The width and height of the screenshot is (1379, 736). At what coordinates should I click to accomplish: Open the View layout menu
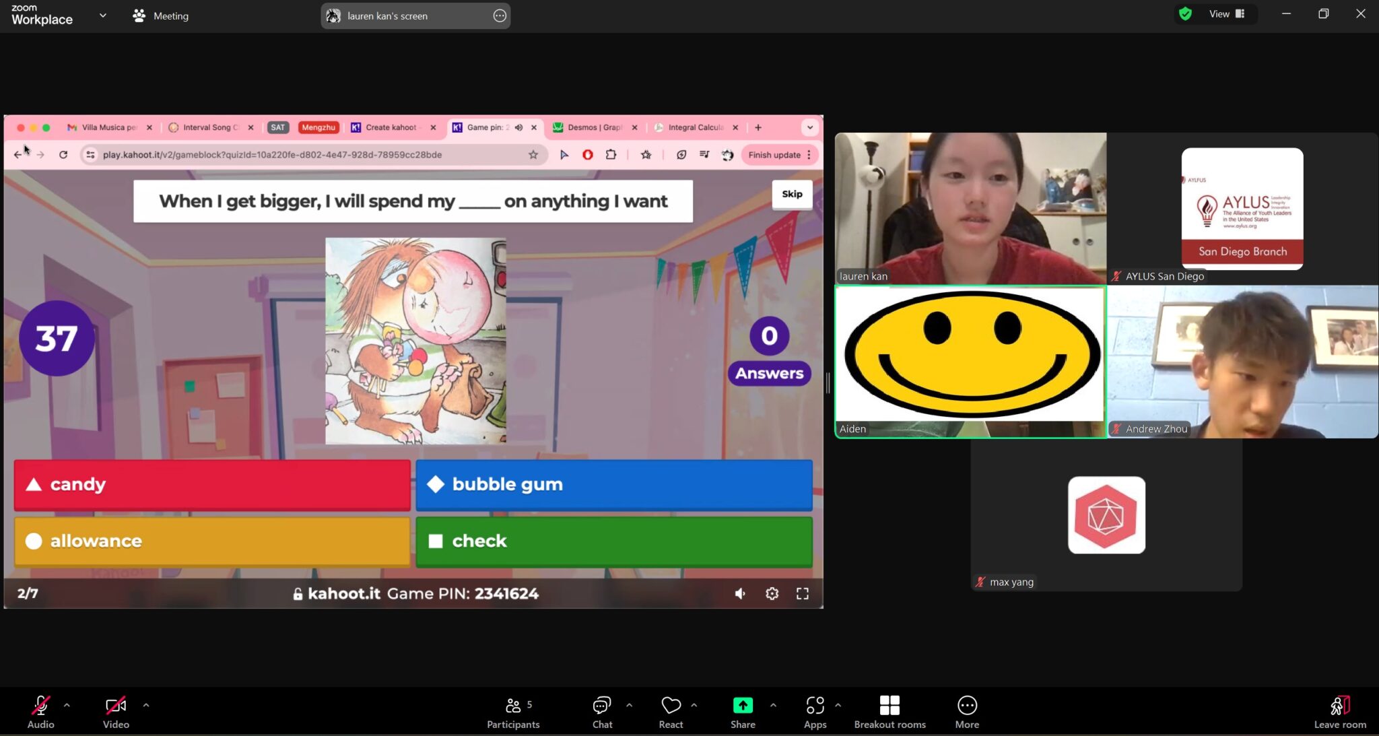click(1227, 13)
